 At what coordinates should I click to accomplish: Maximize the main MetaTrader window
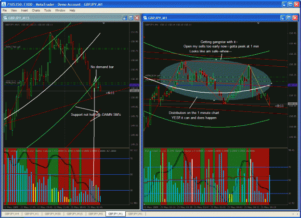290,4
